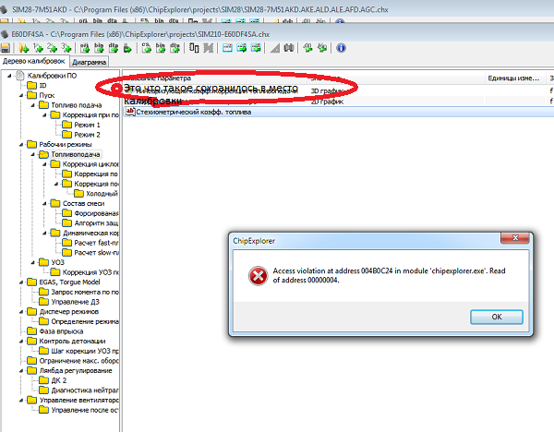Collapse the Рабочии режимы tree node
Image resolution: width=554 pixels, height=432 pixels.
[19, 144]
